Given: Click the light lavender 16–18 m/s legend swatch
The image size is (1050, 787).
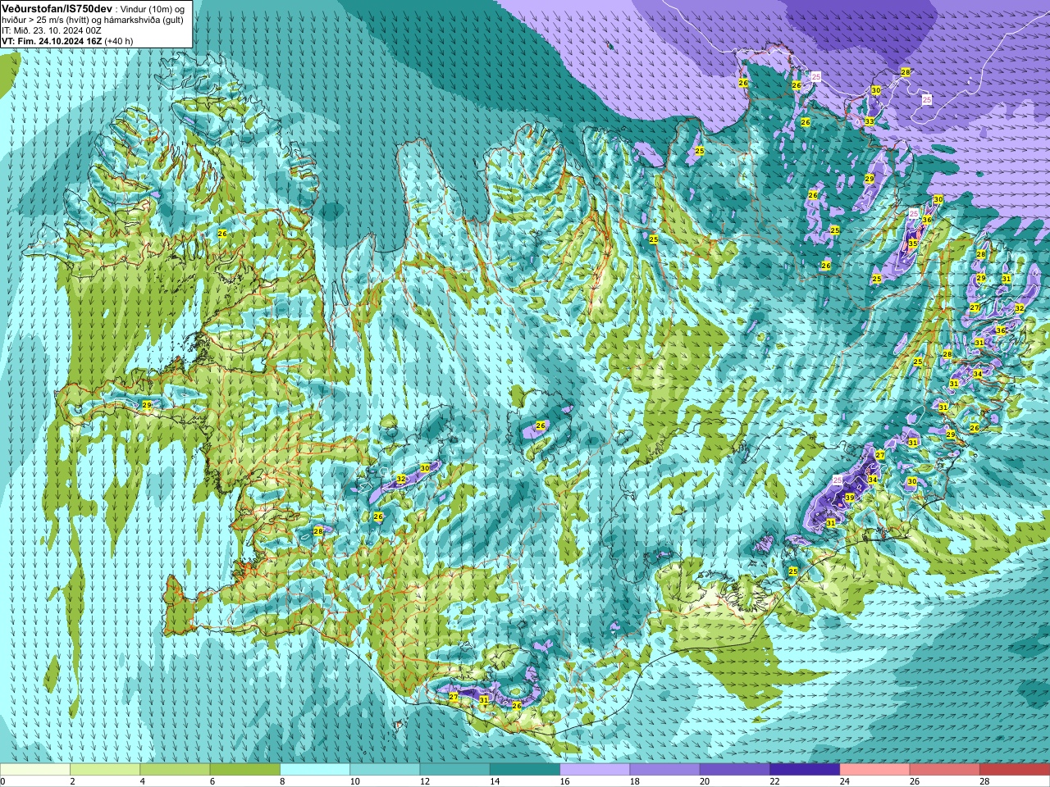Looking at the screenshot, I should [595, 770].
